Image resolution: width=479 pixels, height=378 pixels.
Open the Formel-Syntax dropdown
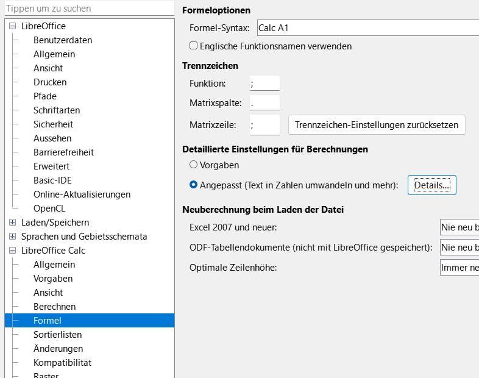click(366, 28)
